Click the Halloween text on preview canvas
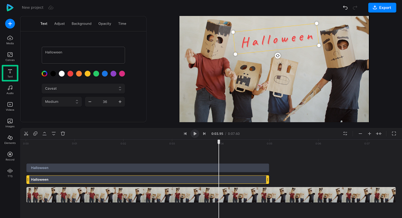The width and height of the screenshot is (402, 218). [277, 40]
